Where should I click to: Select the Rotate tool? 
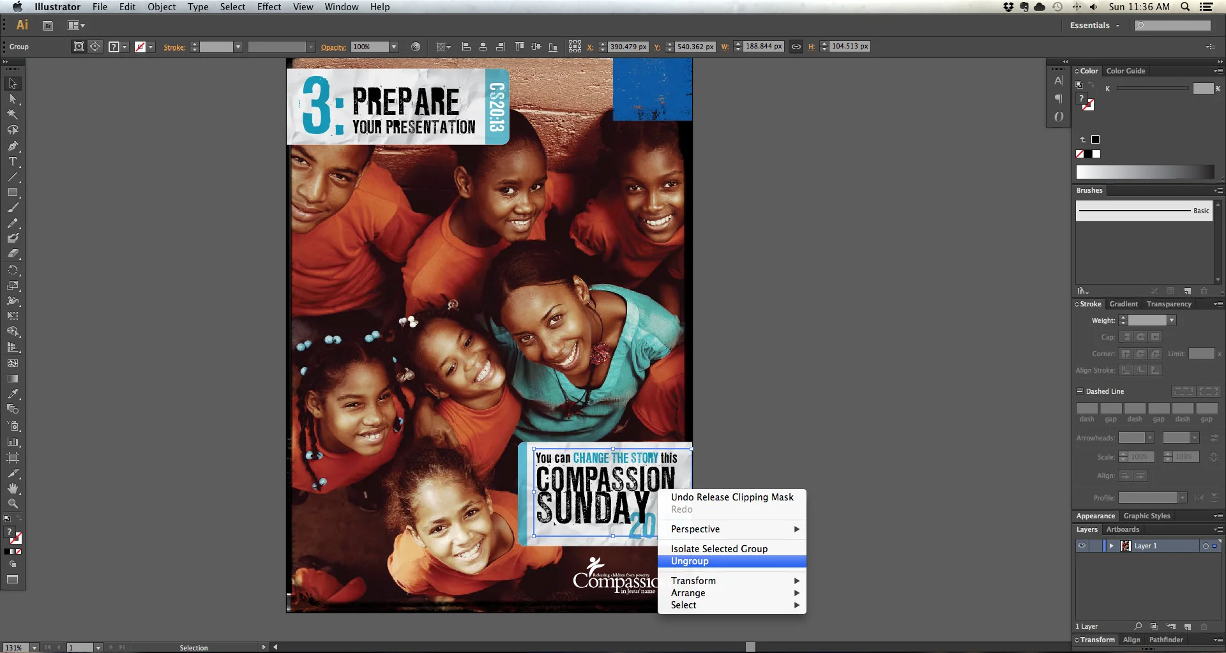click(x=13, y=270)
